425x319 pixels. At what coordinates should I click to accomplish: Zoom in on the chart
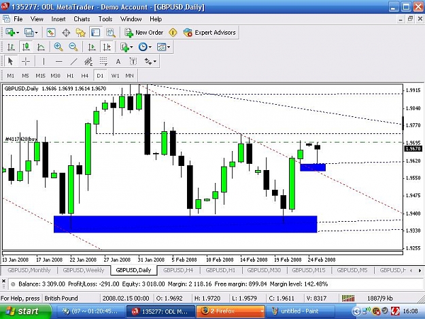[58, 47]
